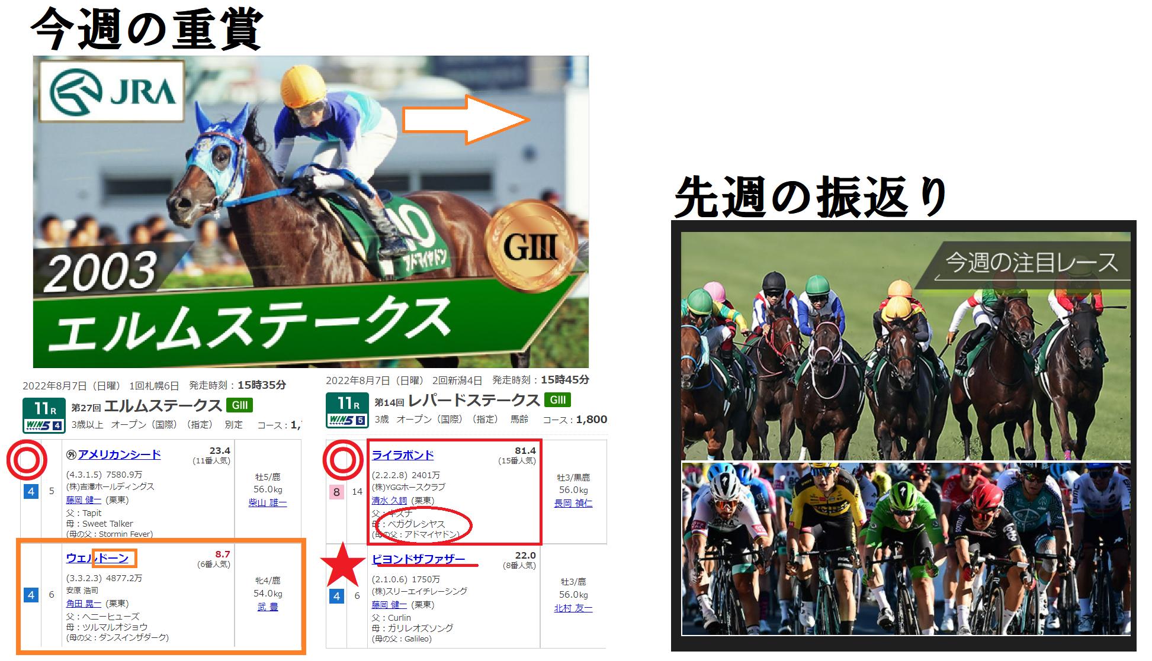Image resolution: width=1152 pixels, height=661 pixels.
Task: Click jockey link 北村 友一
Action: coord(573,608)
